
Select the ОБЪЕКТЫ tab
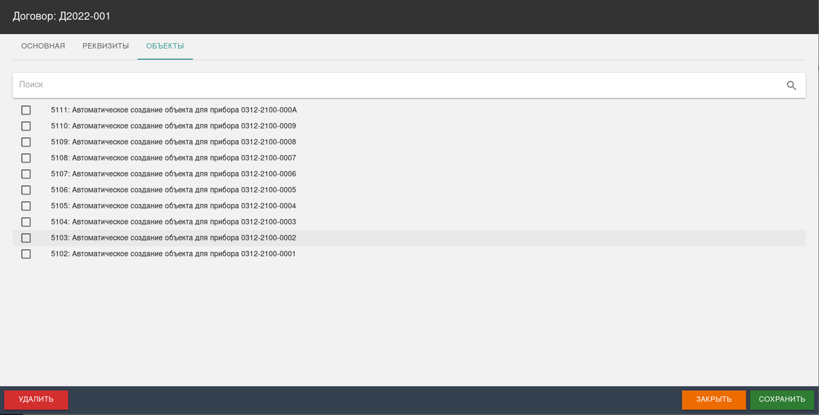pos(165,46)
